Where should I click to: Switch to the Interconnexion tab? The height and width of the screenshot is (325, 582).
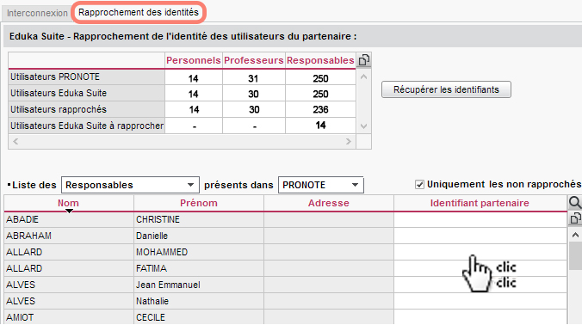point(37,13)
